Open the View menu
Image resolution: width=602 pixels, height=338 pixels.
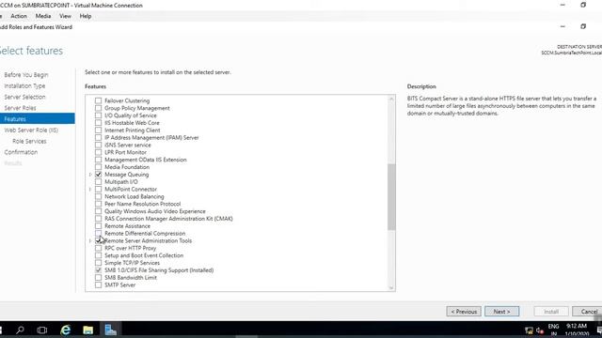click(65, 16)
